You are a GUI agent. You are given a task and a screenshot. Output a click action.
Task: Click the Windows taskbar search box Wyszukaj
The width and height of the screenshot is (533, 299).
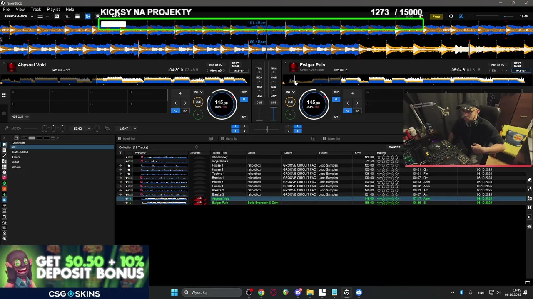coord(211,292)
